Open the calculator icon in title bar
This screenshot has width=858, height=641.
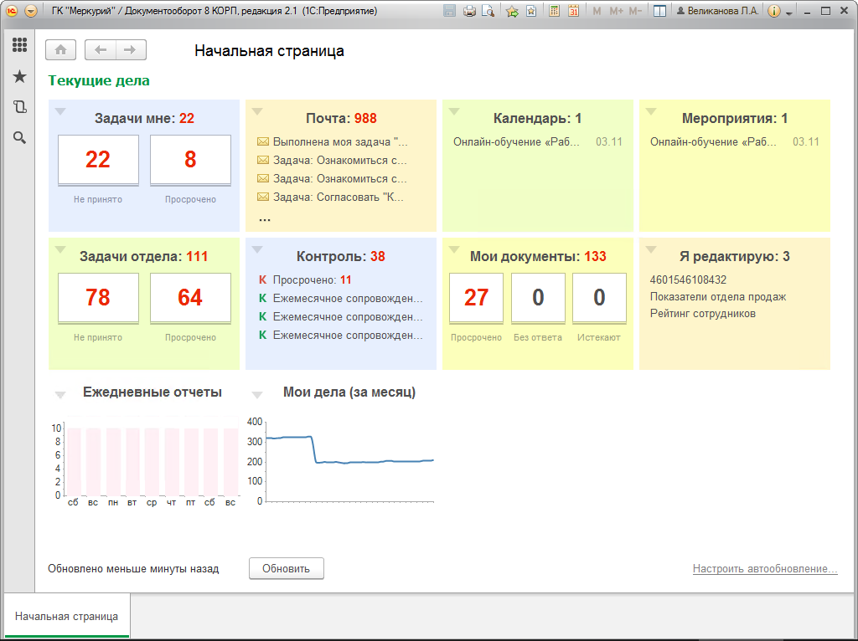coord(555,11)
